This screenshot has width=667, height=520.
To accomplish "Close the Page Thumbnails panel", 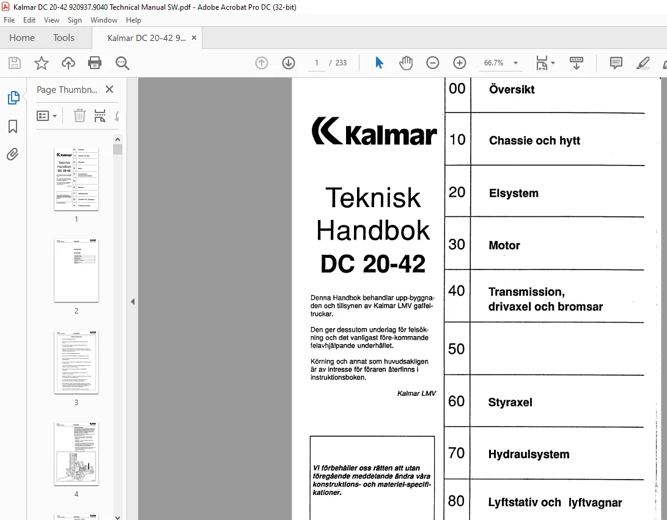I will coord(109,89).
